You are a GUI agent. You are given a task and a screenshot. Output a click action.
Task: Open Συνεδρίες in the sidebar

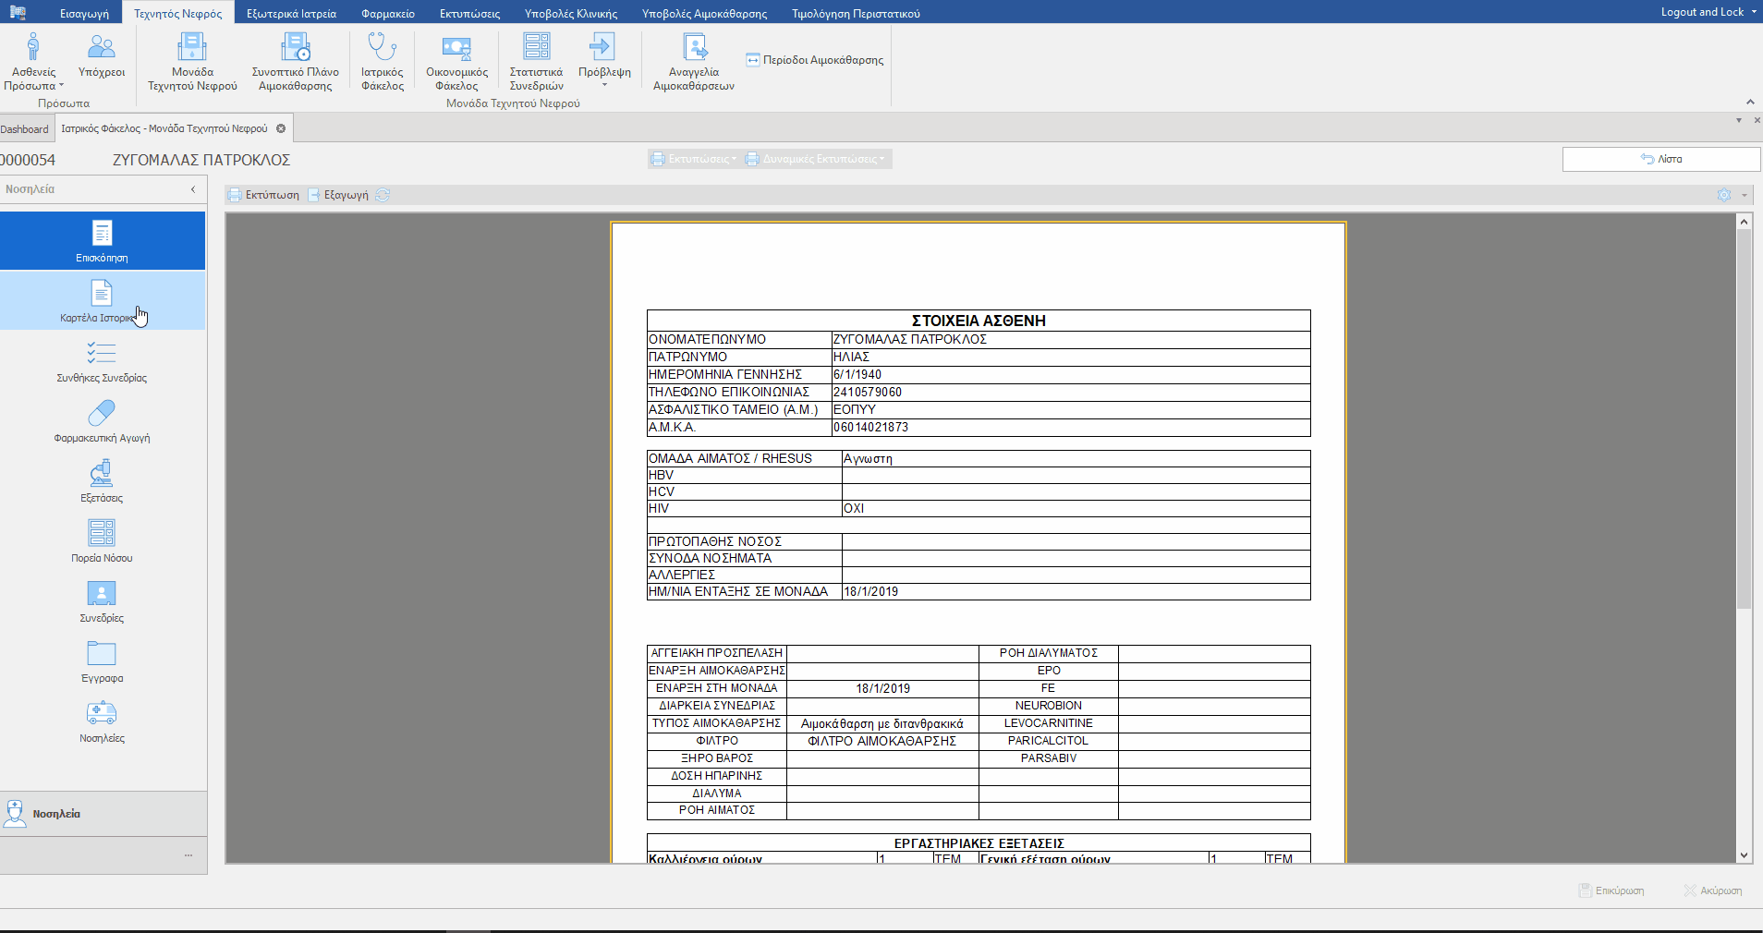[102, 602]
